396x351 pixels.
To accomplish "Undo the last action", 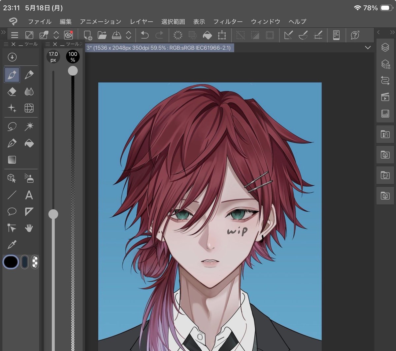I will 145,35.
